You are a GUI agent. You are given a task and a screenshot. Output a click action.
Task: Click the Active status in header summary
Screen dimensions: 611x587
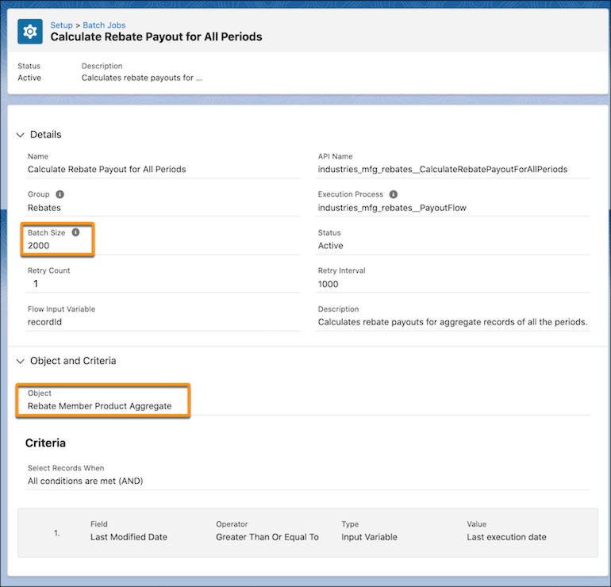pyautogui.click(x=29, y=78)
